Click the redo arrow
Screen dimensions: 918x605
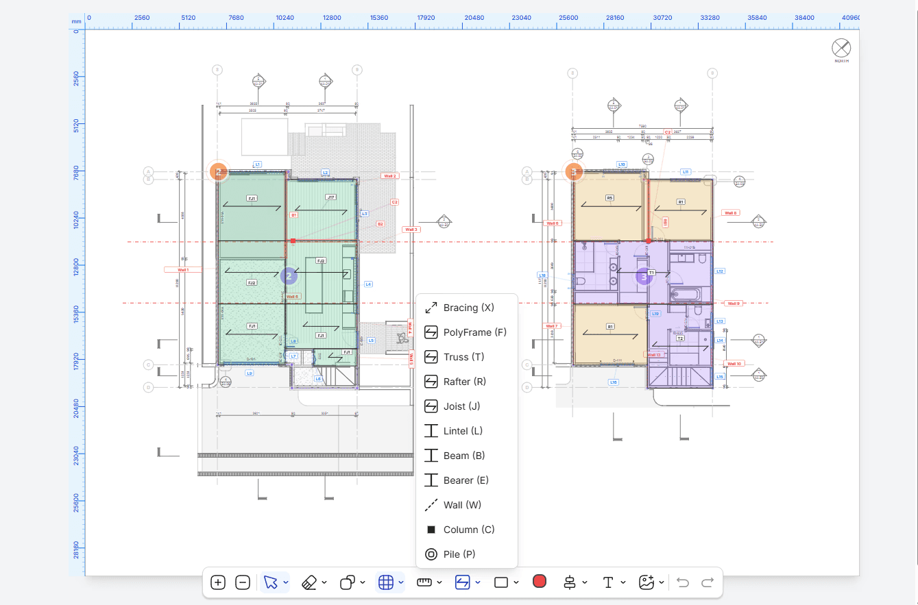(708, 582)
